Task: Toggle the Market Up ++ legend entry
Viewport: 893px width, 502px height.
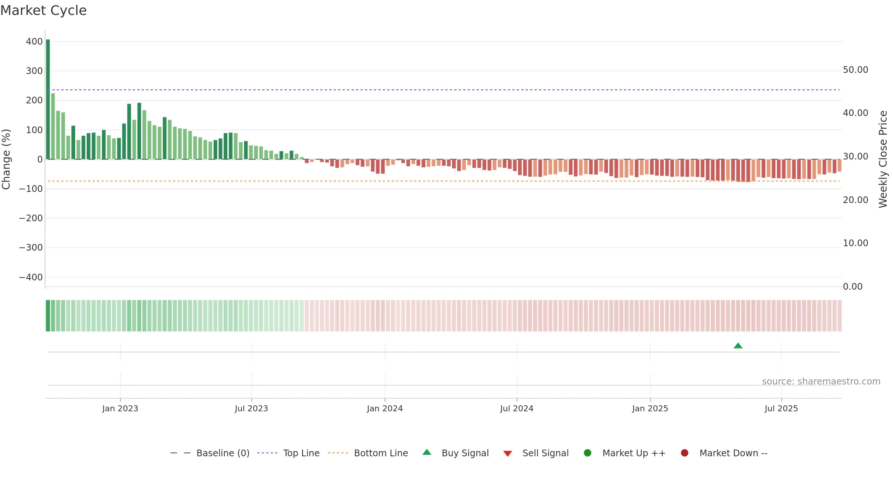Action: (625, 453)
